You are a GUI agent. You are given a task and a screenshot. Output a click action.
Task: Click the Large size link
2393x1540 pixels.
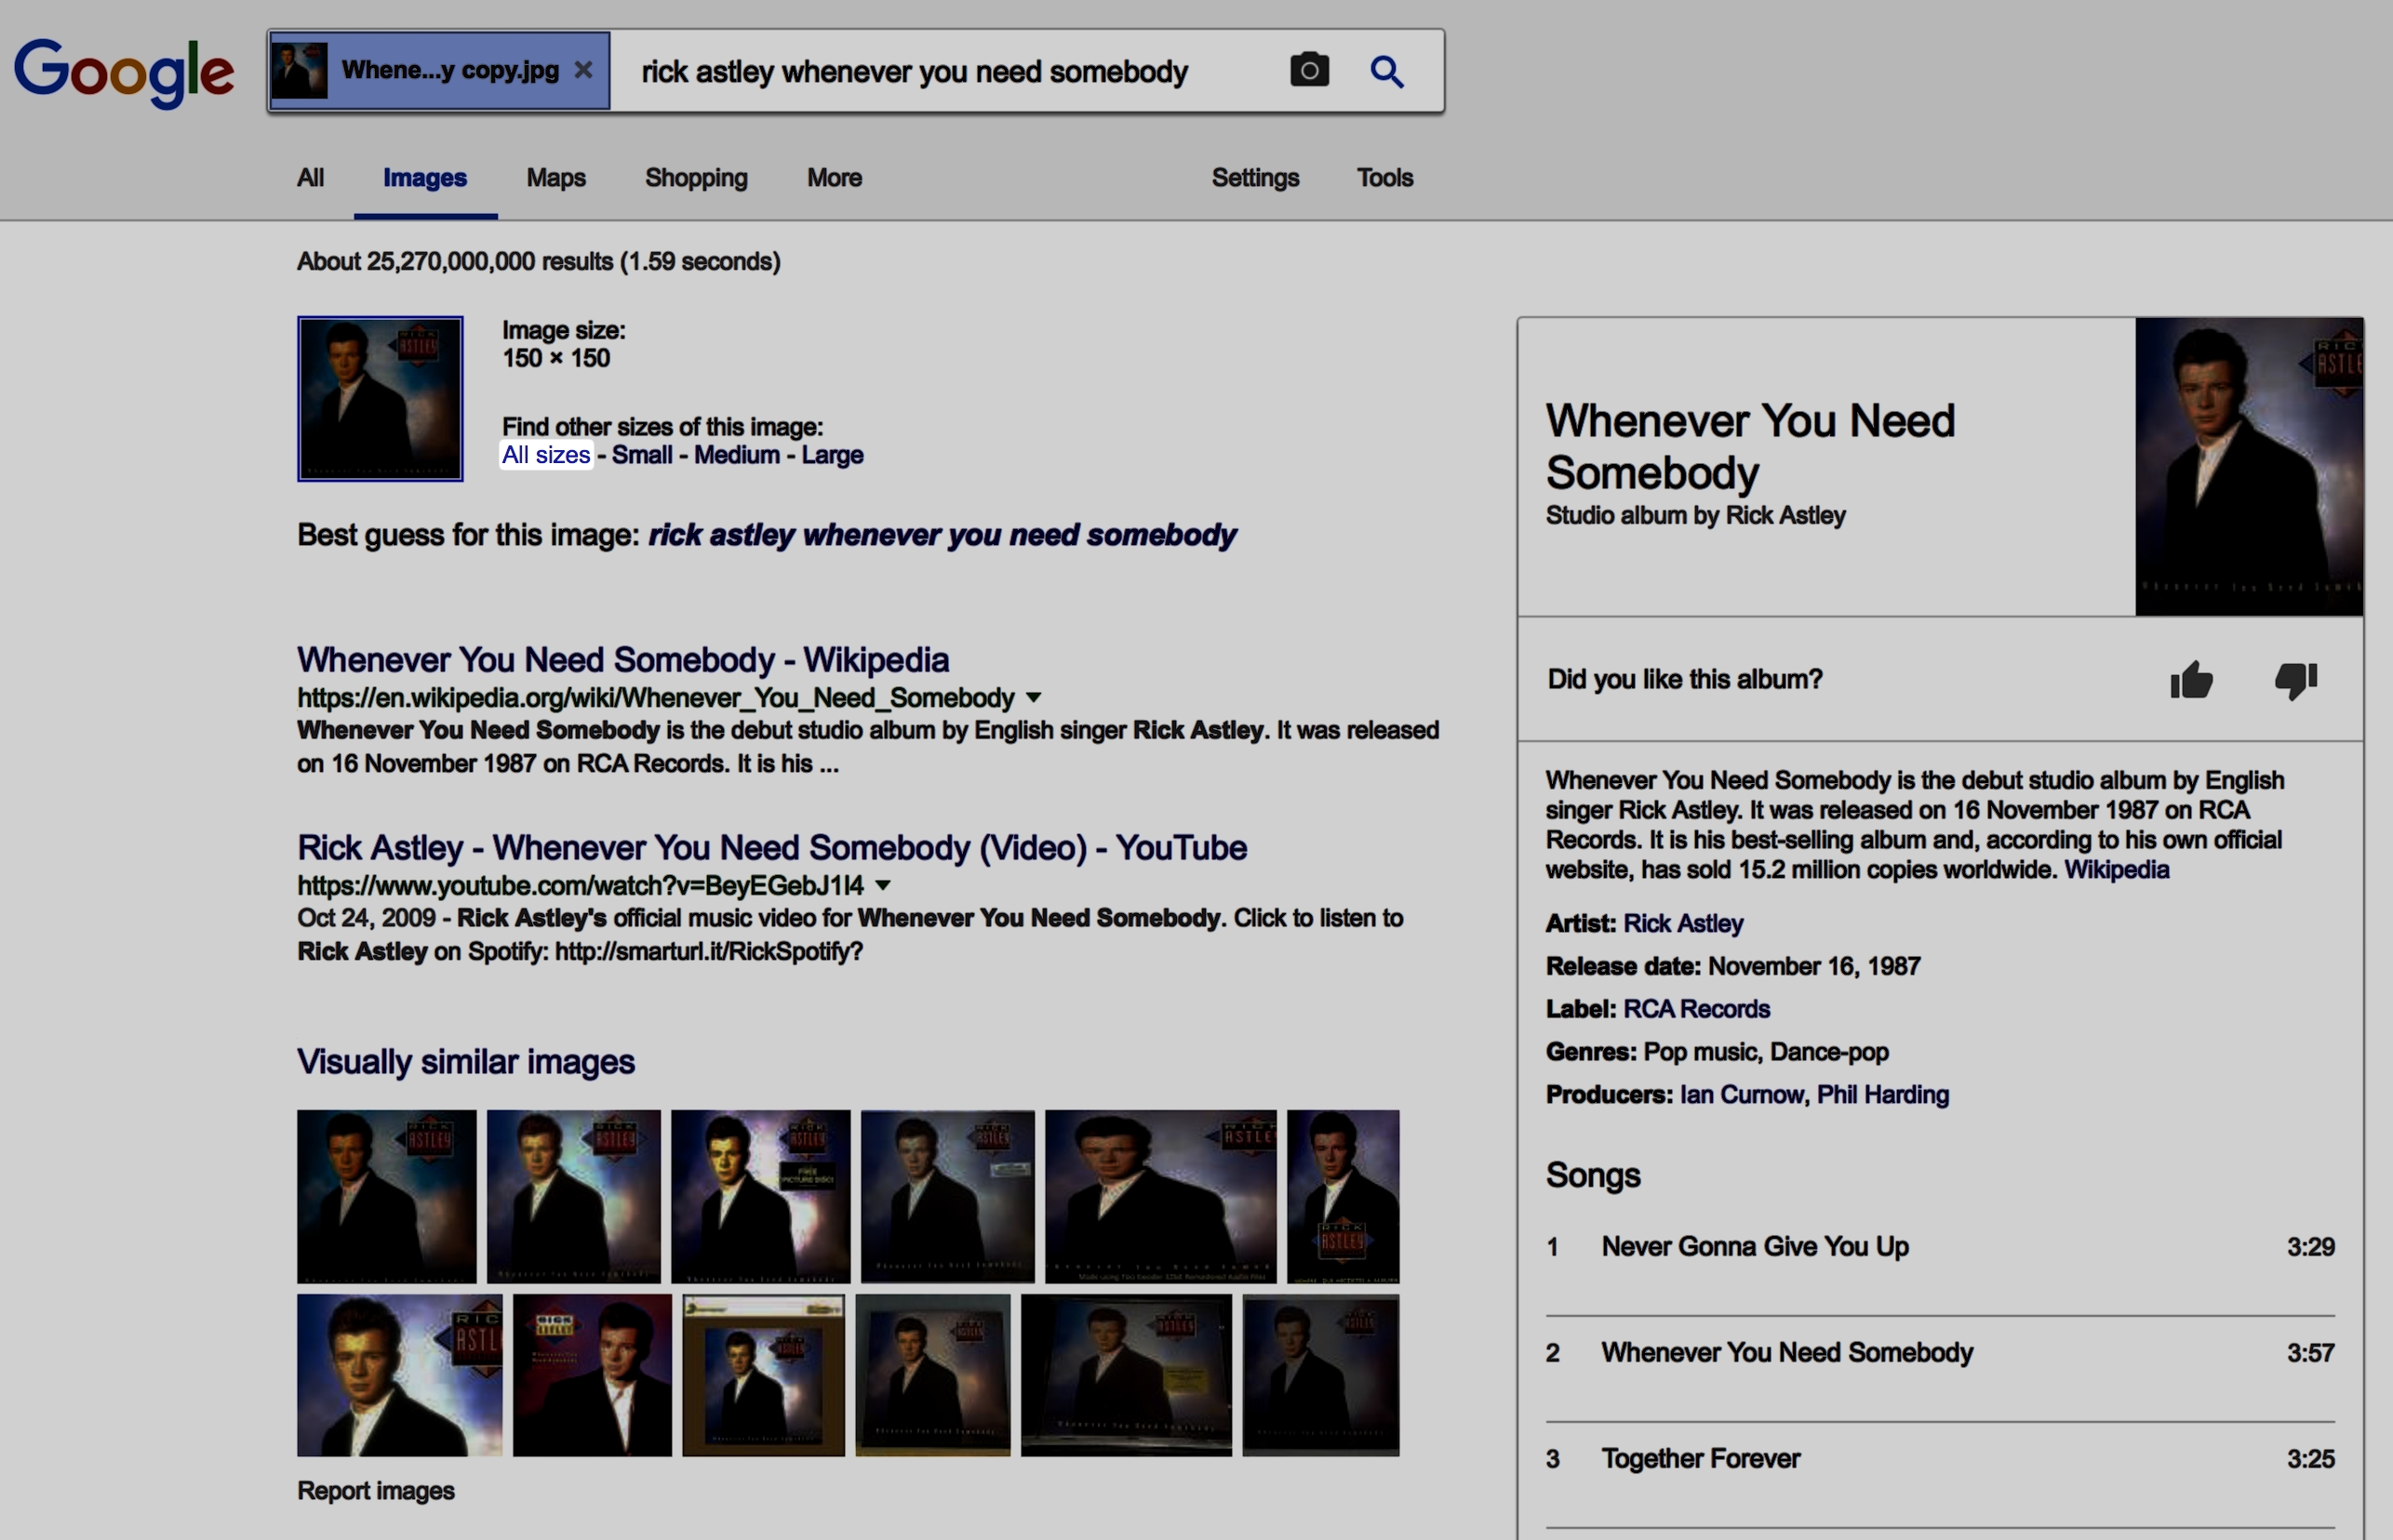point(832,455)
